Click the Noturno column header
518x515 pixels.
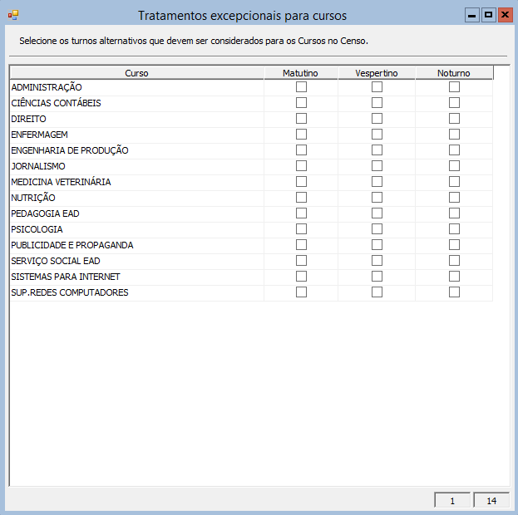[x=454, y=73]
